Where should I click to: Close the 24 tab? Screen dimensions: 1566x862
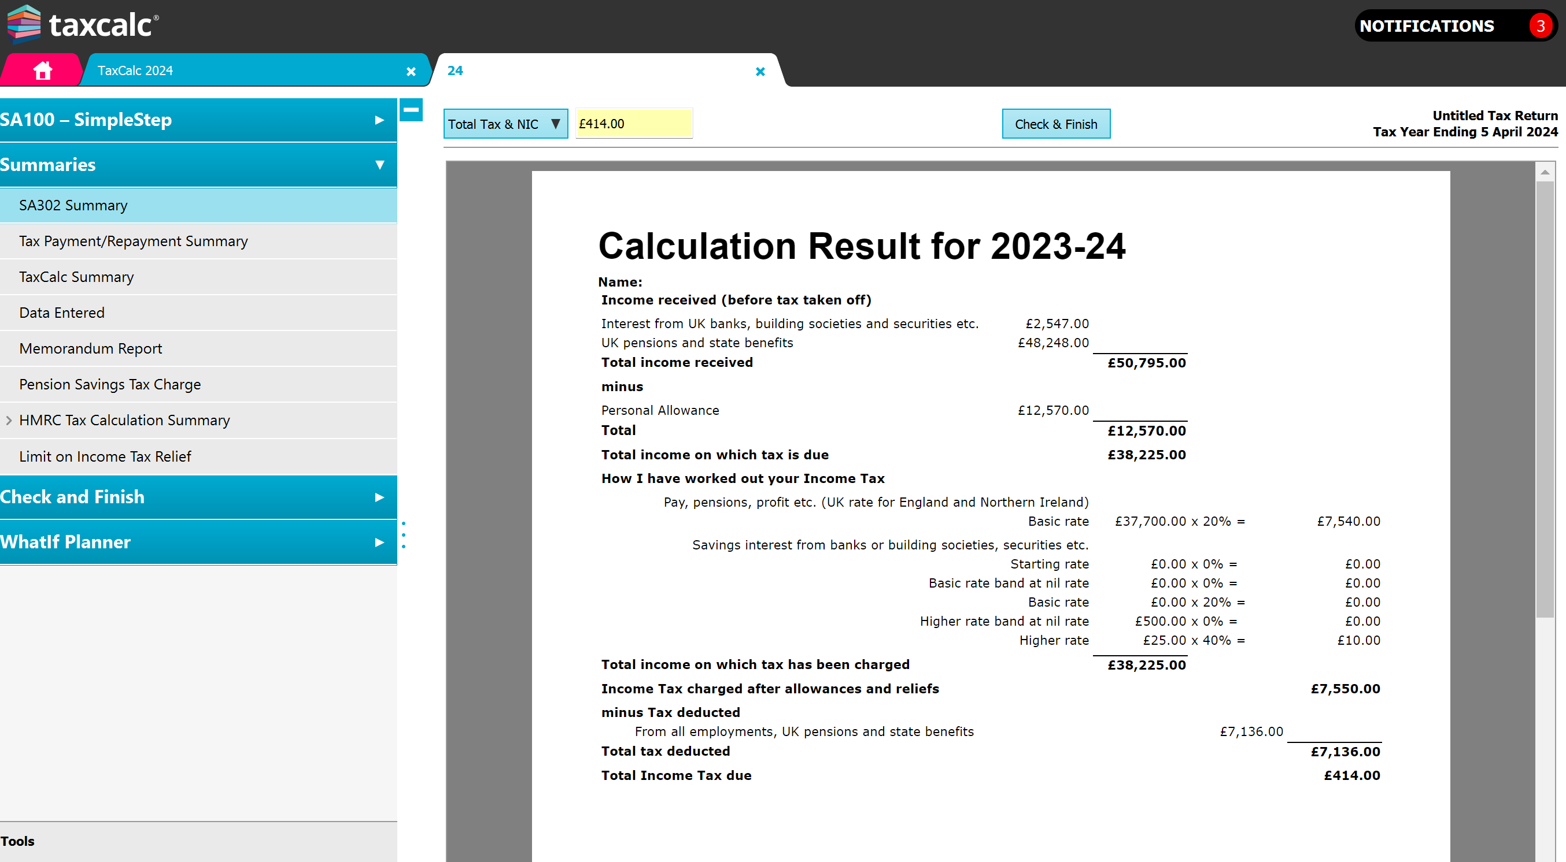[760, 72]
